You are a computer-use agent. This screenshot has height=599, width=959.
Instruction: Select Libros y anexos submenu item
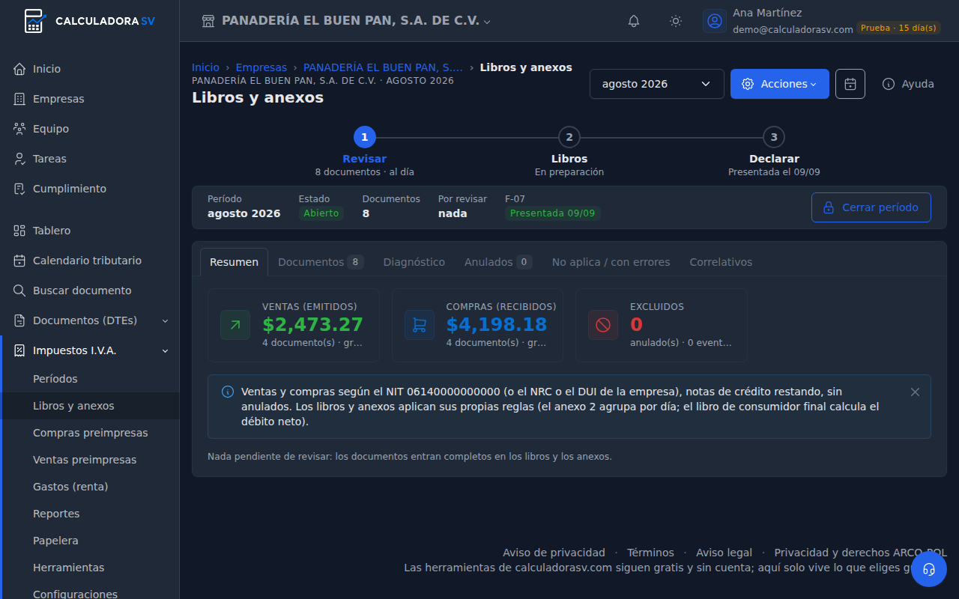(x=90, y=406)
